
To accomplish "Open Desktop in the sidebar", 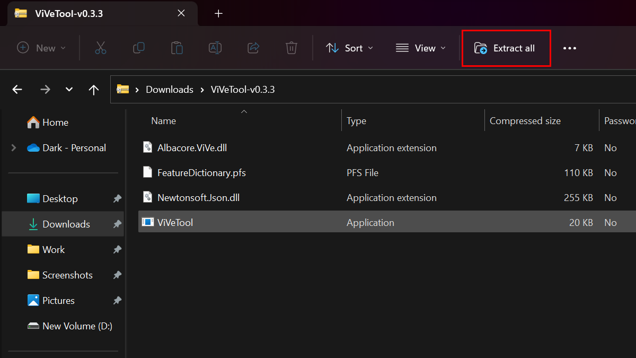I will point(60,199).
